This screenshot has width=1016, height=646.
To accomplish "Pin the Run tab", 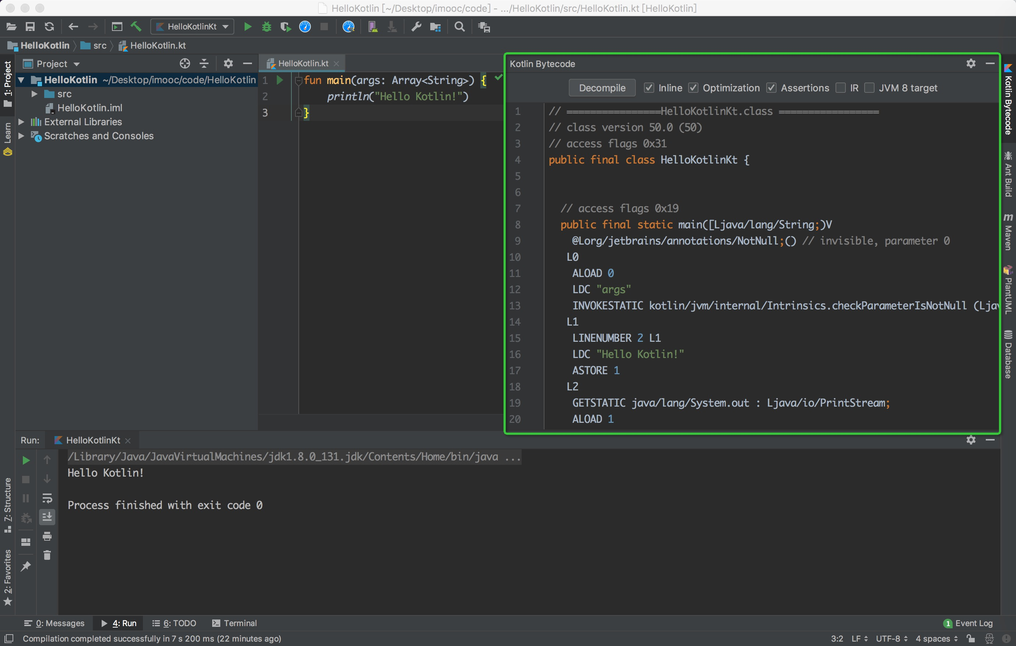I will point(26,566).
